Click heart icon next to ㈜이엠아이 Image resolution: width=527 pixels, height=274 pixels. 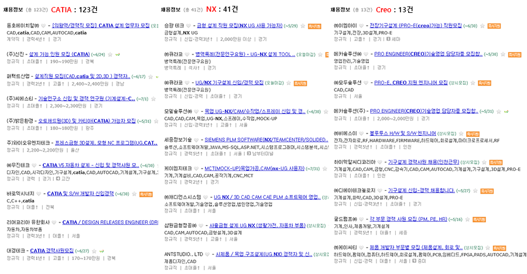tap(361, 26)
